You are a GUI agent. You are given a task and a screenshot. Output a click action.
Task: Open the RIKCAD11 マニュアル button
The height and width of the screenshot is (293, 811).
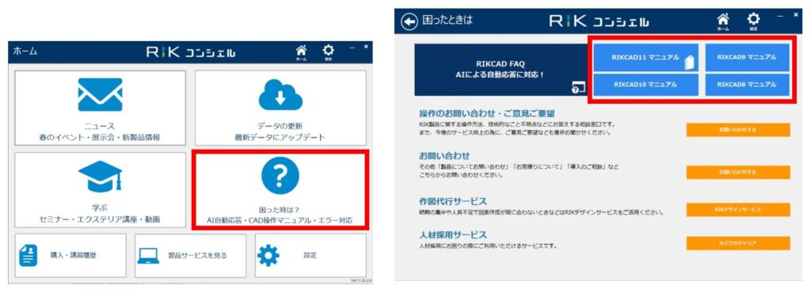click(645, 57)
